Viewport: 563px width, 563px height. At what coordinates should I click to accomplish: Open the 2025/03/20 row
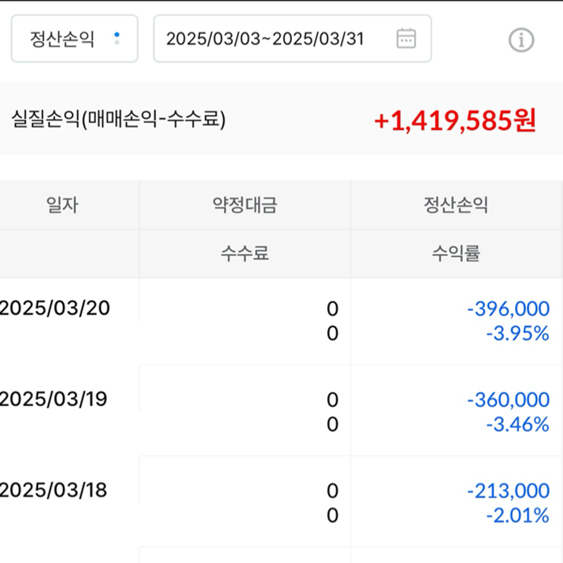(x=55, y=308)
